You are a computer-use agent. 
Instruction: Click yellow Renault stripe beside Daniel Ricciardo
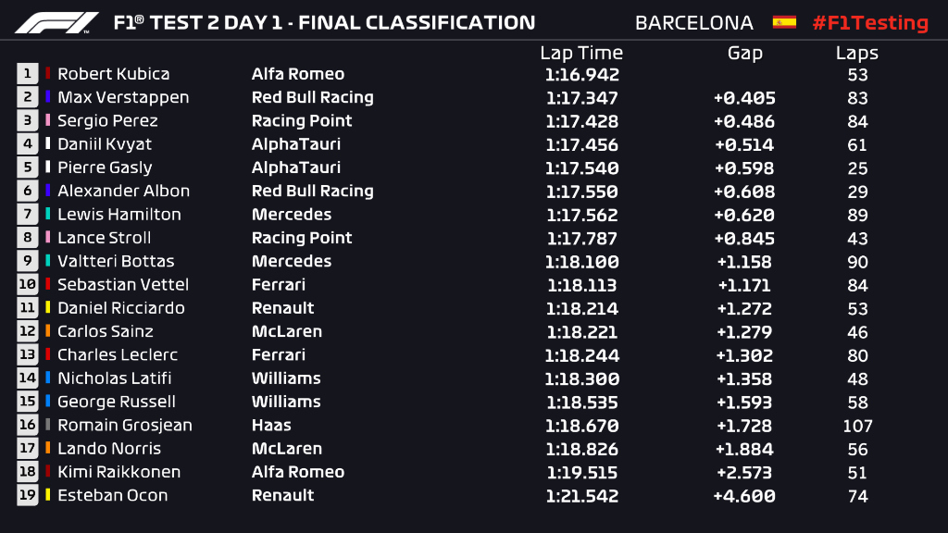[48, 307]
